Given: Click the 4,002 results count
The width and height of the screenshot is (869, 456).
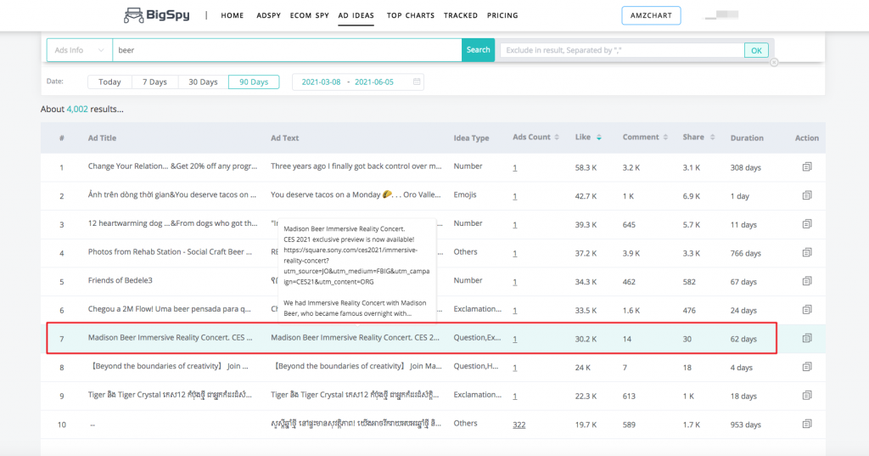Looking at the screenshot, I should [77, 110].
